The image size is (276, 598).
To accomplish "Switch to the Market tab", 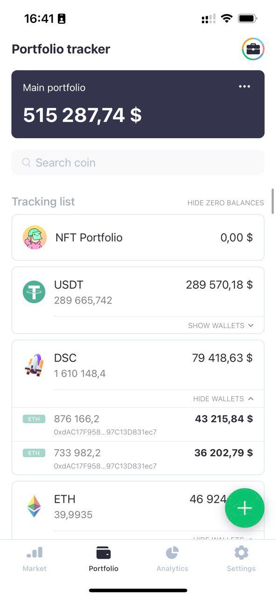I will tap(35, 559).
